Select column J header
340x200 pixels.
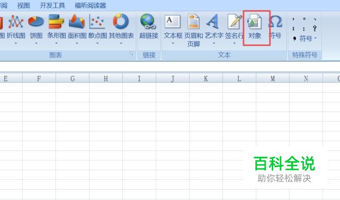coord(172,78)
